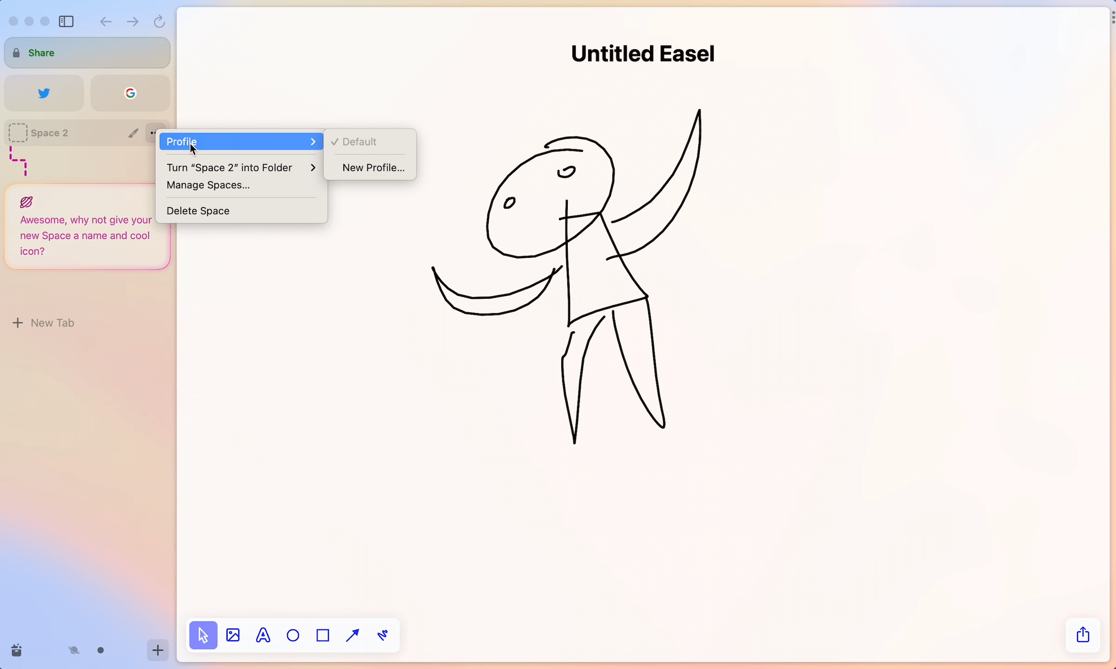Click New Profile... option

pyautogui.click(x=373, y=168)
